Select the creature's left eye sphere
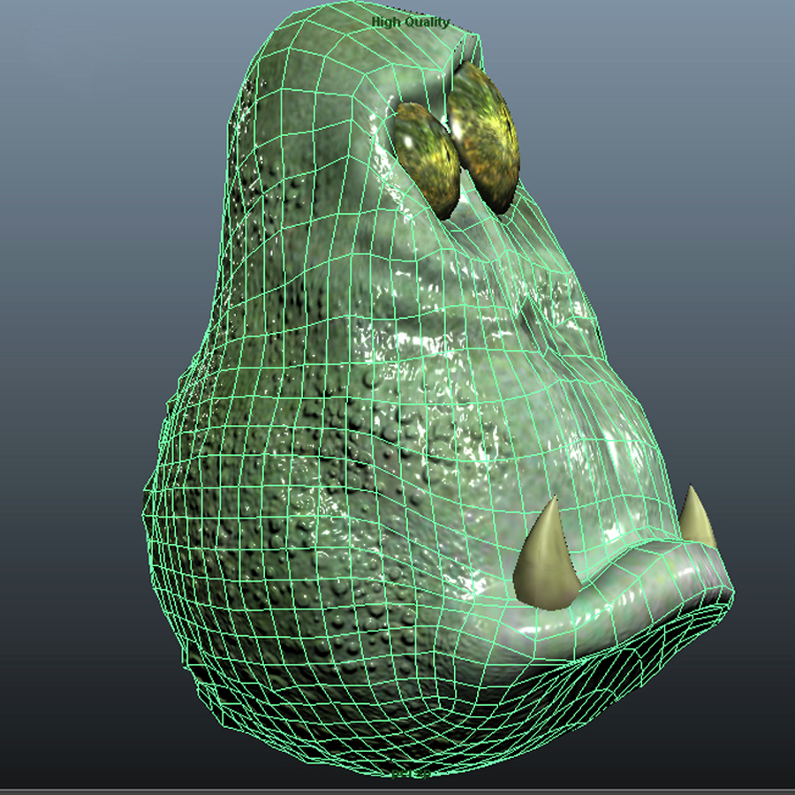795x795 pixels. [482, 137]
